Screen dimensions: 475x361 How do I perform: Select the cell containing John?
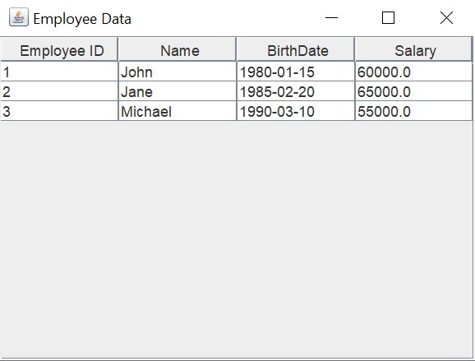tap(178, 72)
